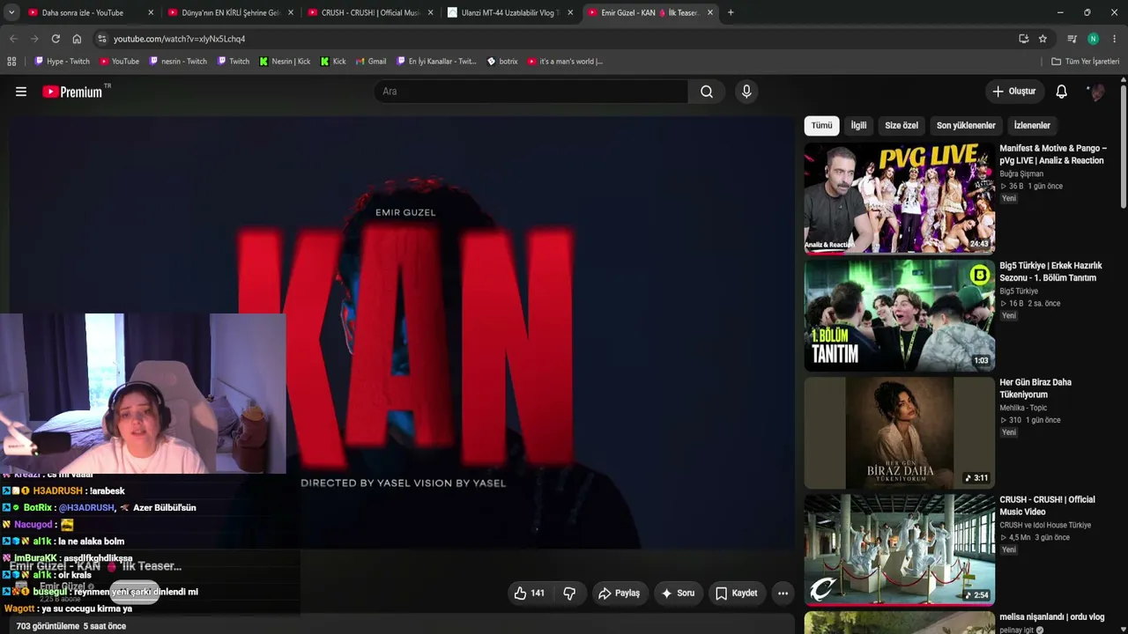This screenshot has height=634, width=1128.
Task: Share the video with Paylaş
Action: [620, 593]
